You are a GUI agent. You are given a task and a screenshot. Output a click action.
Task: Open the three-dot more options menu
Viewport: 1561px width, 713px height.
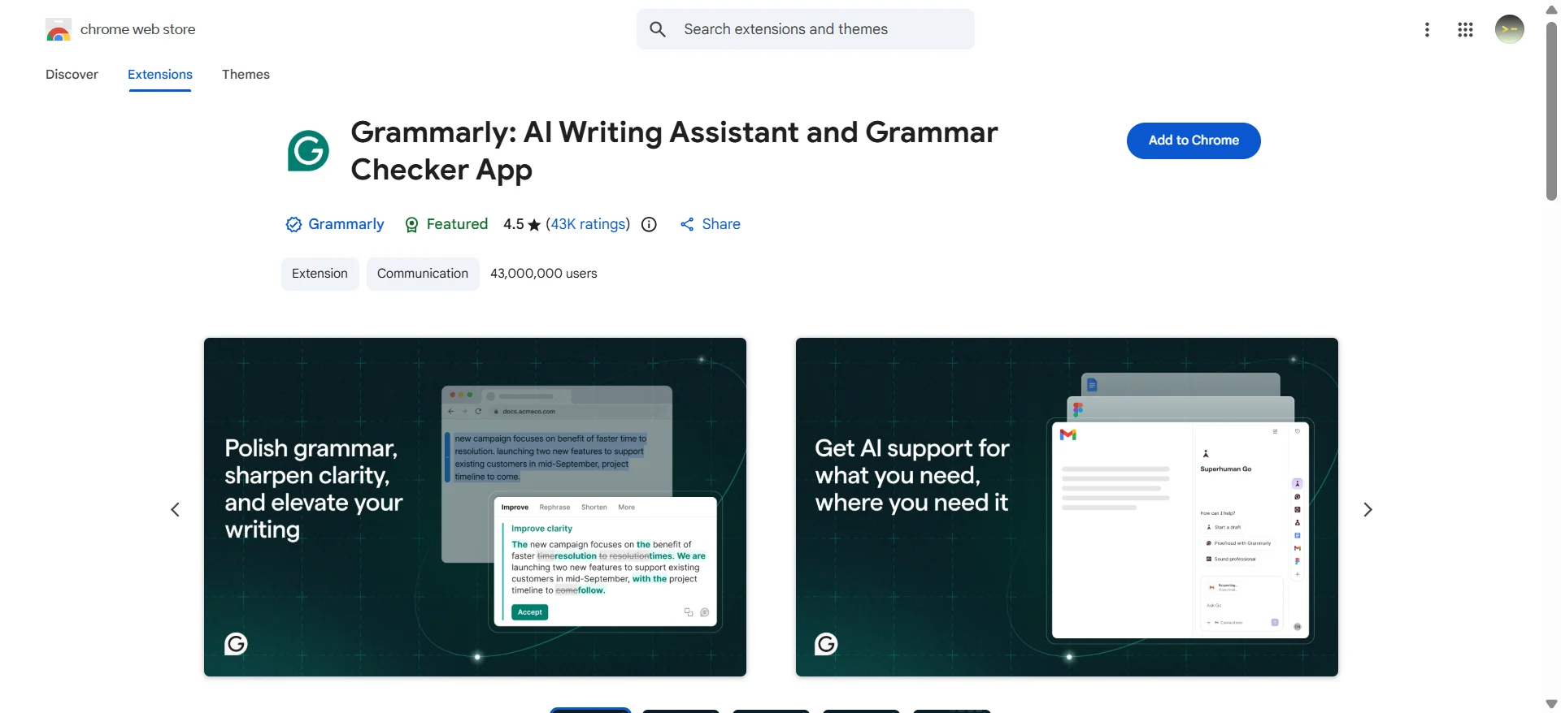1427,30
